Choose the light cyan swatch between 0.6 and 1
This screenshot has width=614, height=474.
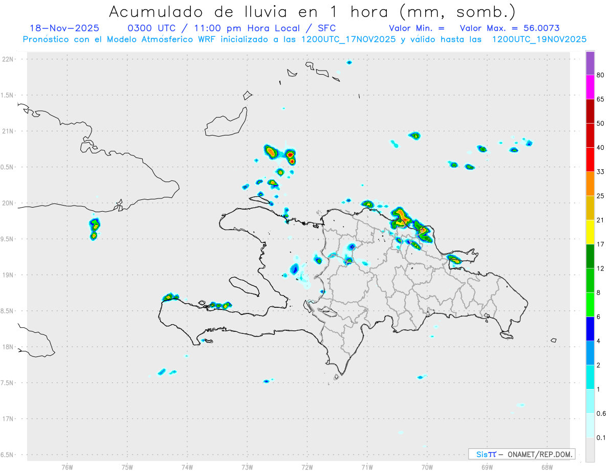click(590, 400)
